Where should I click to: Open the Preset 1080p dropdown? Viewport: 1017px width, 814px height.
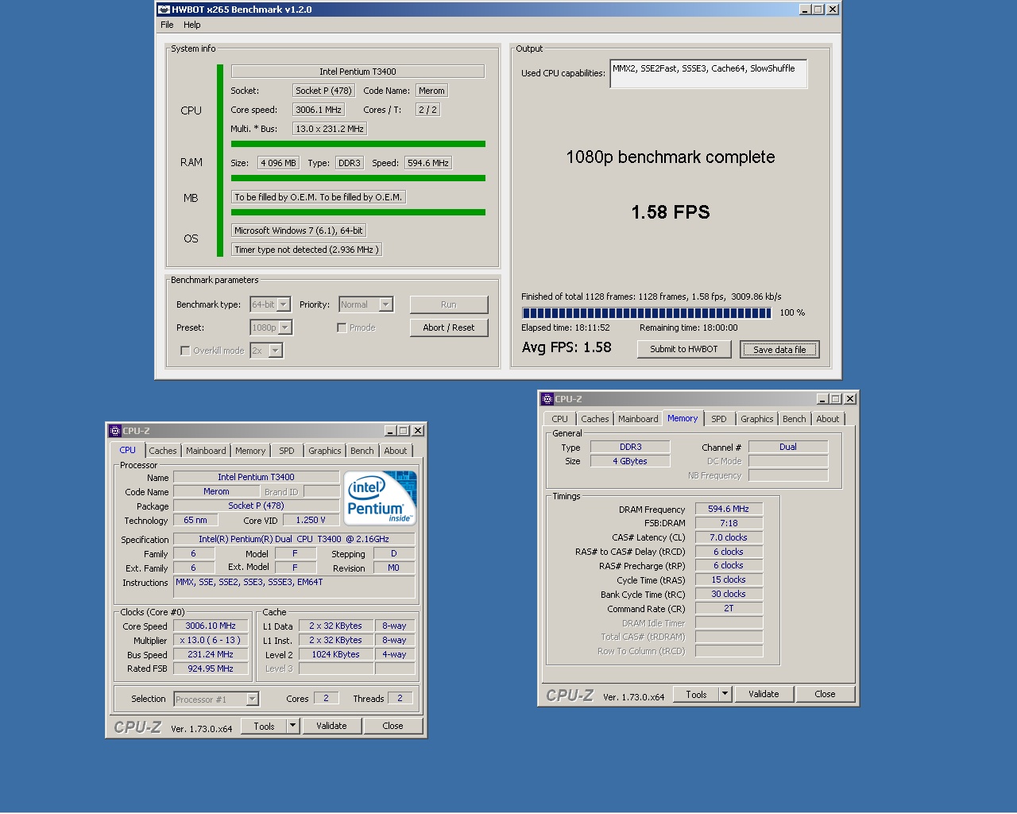pyautogui.click(x=285, y=328)
